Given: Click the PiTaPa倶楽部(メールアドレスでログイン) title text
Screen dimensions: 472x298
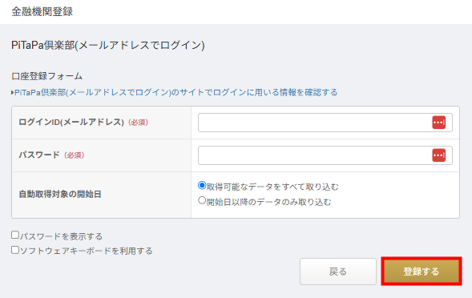Looking at the screenshot, I should coord(108,46).
